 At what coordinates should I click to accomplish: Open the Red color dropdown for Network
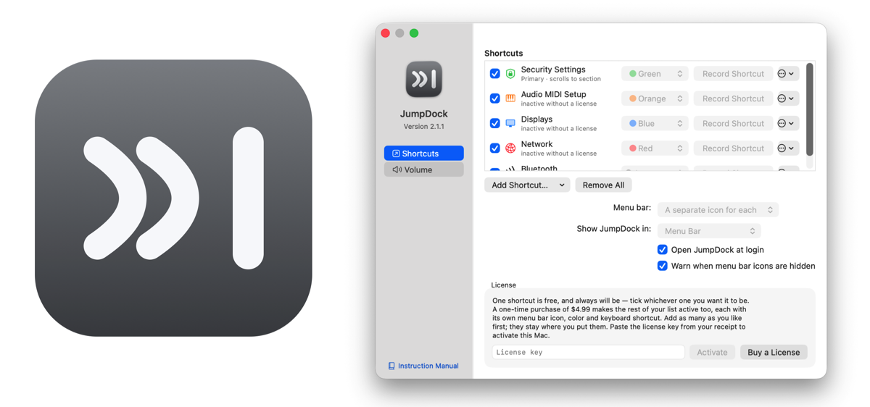click(x=655, y=148)
